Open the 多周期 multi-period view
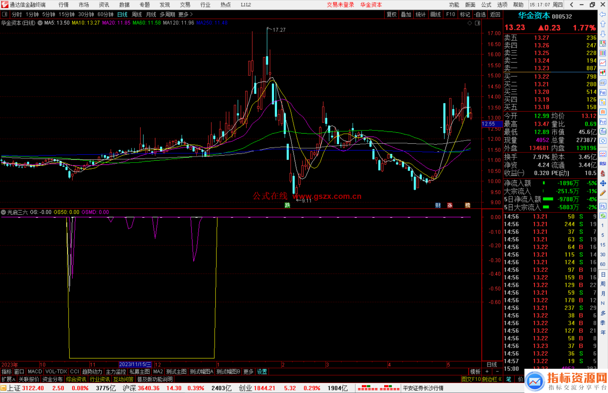 (167, 14)
